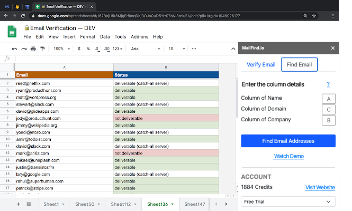This screenshot has width=352, height=211.
Task: Open the Tools menu
Action: tap(120, 37)
